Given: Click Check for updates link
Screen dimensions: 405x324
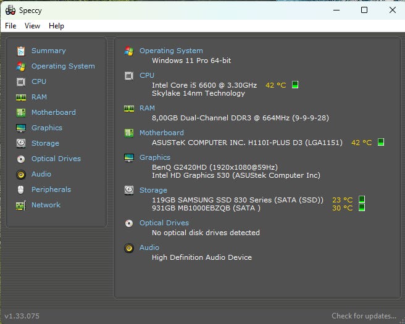Looking at the screenshot, I should pos(364,316).
